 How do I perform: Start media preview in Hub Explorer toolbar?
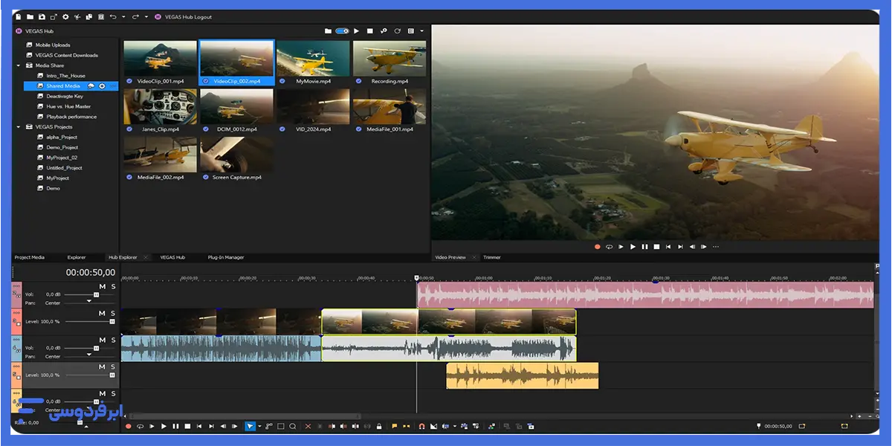[356, 31]
